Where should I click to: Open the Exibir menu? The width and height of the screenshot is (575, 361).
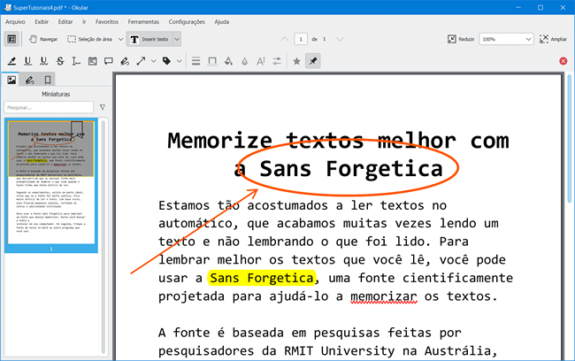[42, 22]
